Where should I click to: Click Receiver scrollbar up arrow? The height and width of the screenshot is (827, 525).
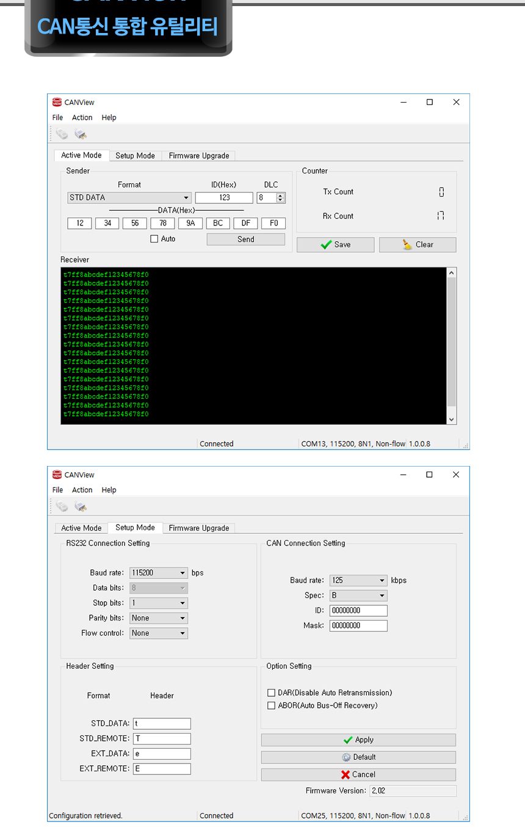[452, 272]
